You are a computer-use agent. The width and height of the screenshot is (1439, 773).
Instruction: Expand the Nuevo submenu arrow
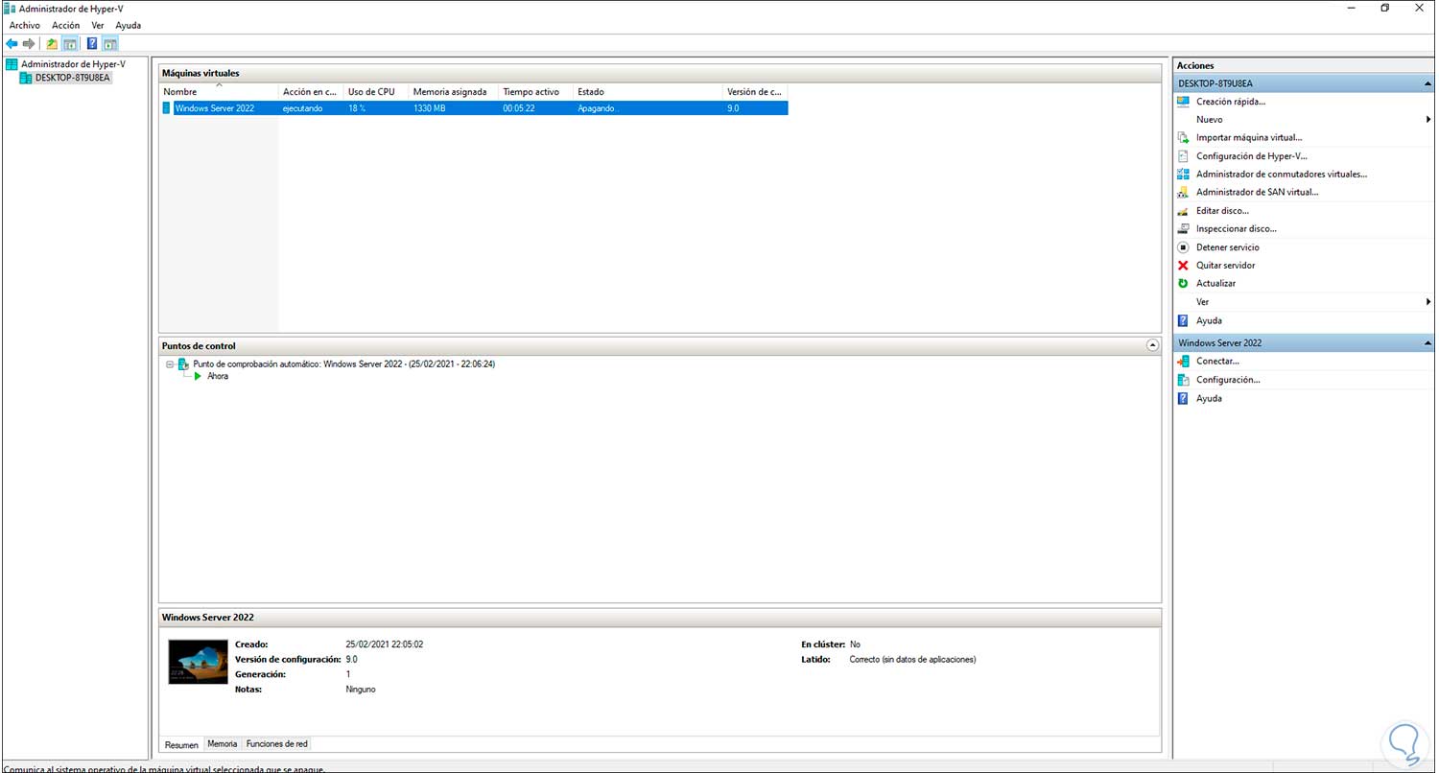(1429, 120)
